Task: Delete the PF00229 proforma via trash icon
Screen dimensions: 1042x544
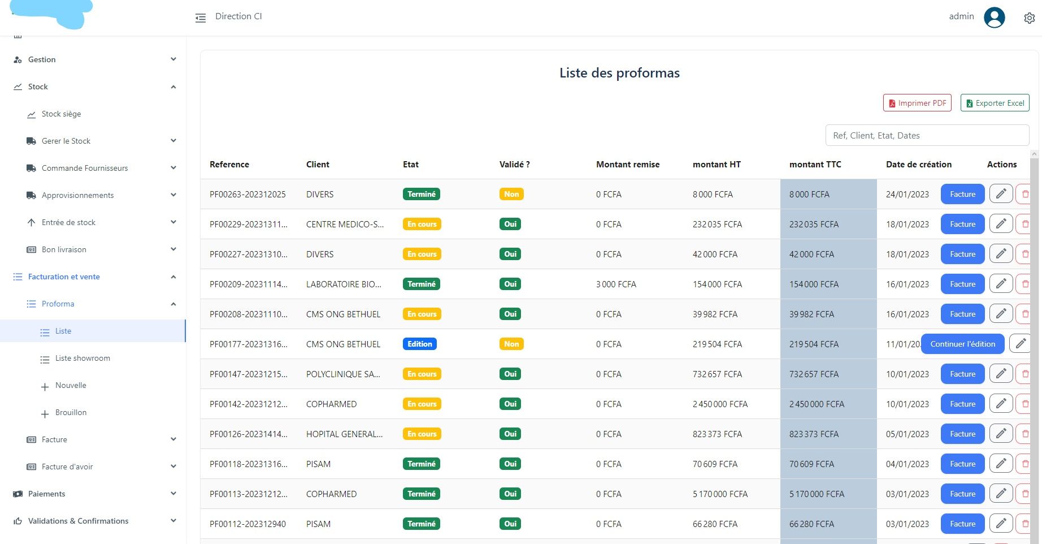Action: (1024, 224)
